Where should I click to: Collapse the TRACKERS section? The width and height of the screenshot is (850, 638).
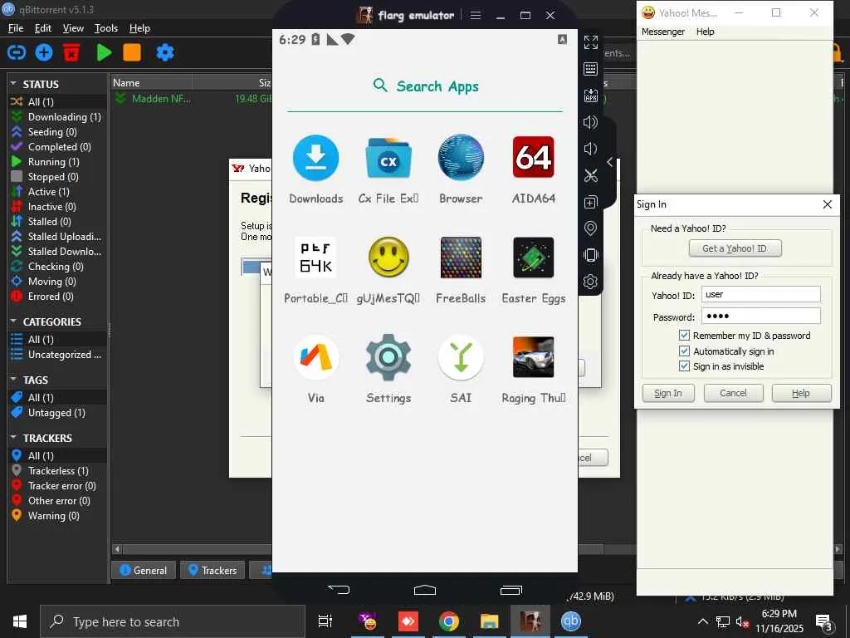[x=13, y=438]
